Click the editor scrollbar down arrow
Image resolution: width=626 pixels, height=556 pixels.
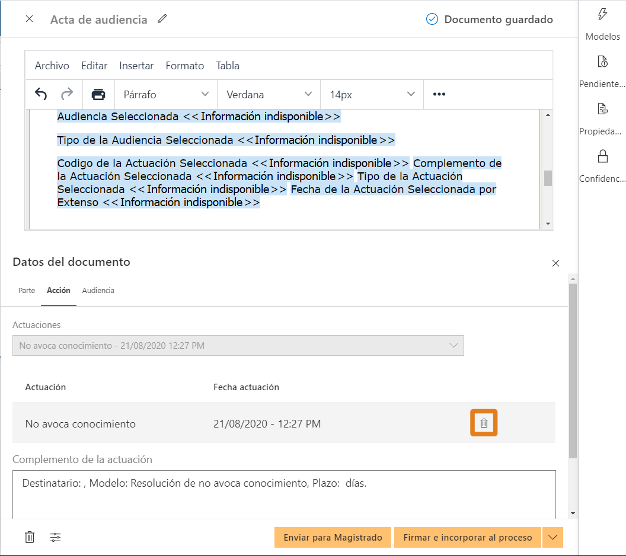(x=548, y=224)
